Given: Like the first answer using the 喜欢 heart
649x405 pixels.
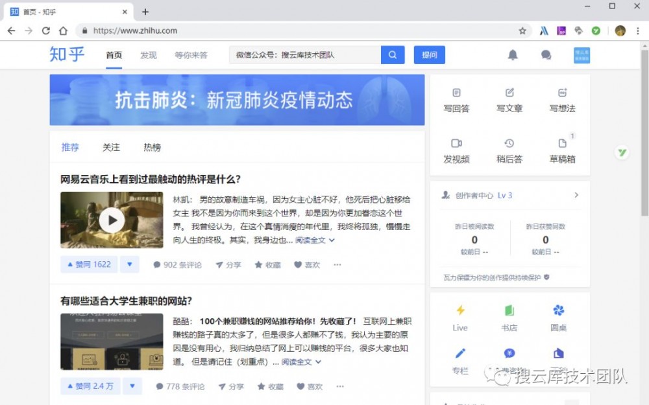Looking at the screenshot, I should click(307, 264).
